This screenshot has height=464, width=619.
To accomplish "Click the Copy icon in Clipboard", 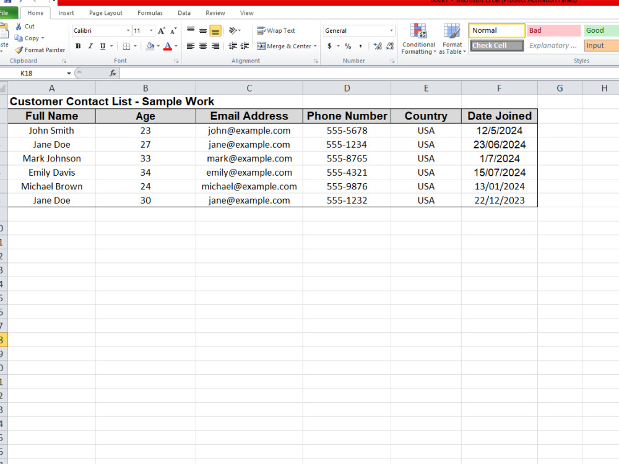I will tap(19, 38).
